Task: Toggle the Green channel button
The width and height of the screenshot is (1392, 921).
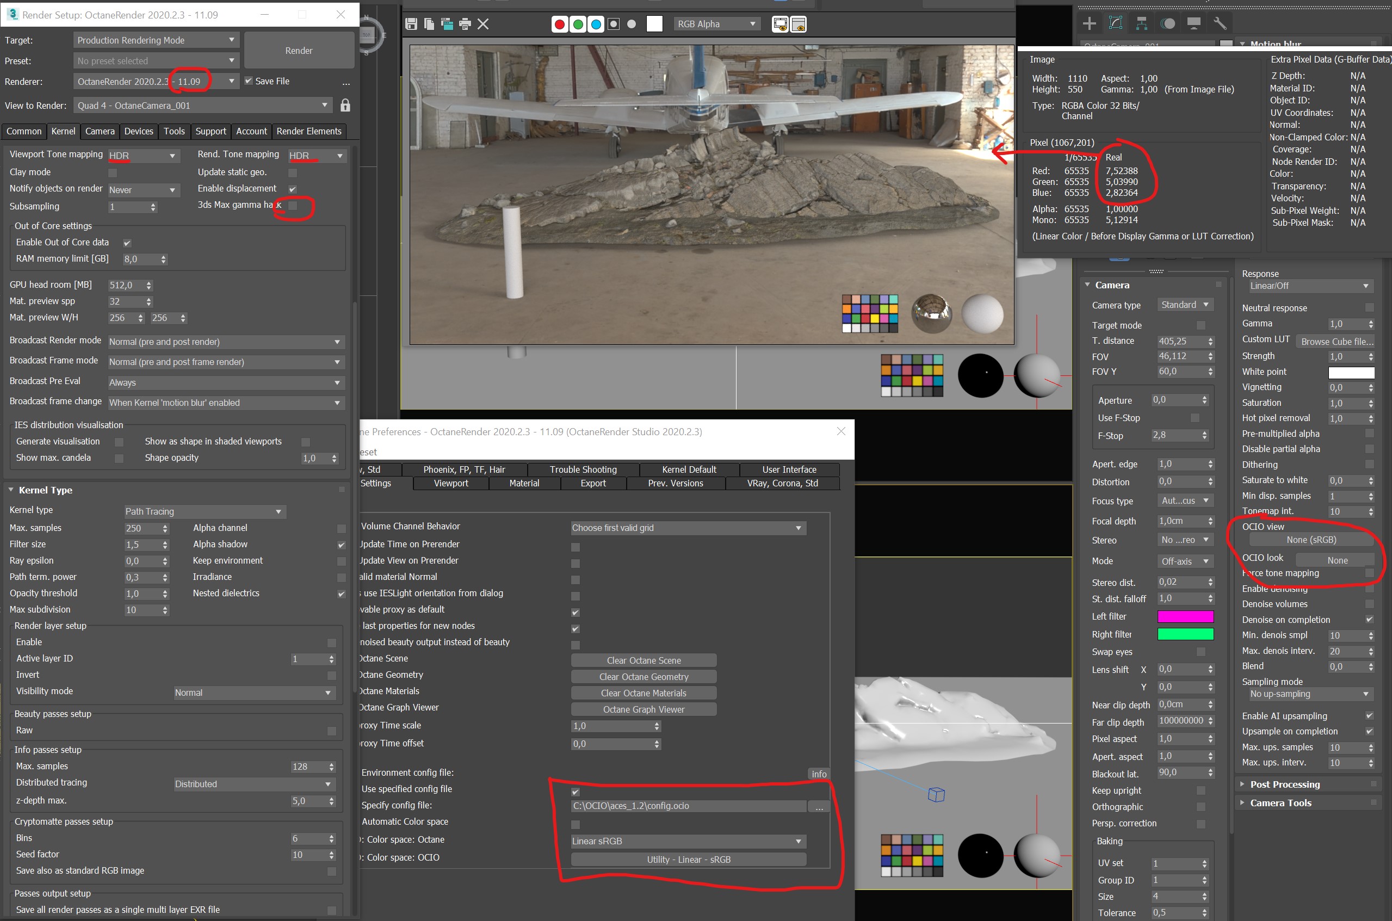Action: (x=578, y=24)
